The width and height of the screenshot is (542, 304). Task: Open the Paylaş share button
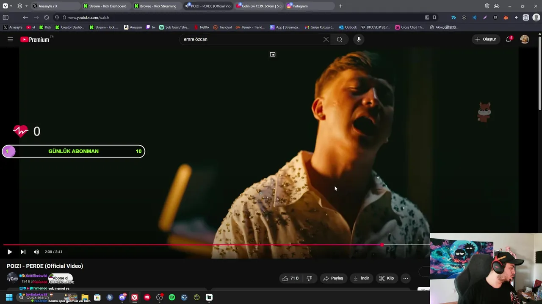pyautogui.click(x=333, y=278)
